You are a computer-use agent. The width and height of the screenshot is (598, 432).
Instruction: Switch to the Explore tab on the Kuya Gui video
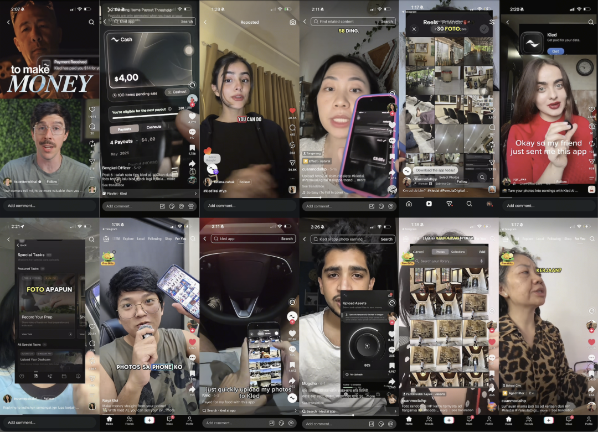click(x=128, y=239)
